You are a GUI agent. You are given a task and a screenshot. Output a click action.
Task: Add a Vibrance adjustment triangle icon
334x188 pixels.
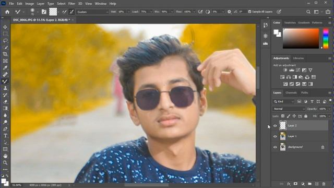coord(311,70)
